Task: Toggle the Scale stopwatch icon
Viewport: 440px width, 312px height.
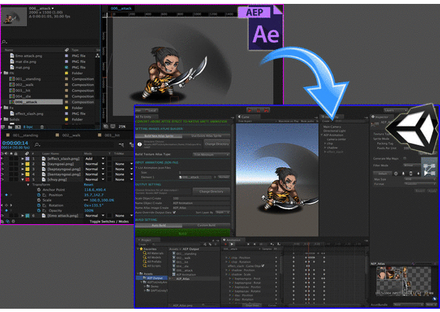Action: tap(38, 200)
